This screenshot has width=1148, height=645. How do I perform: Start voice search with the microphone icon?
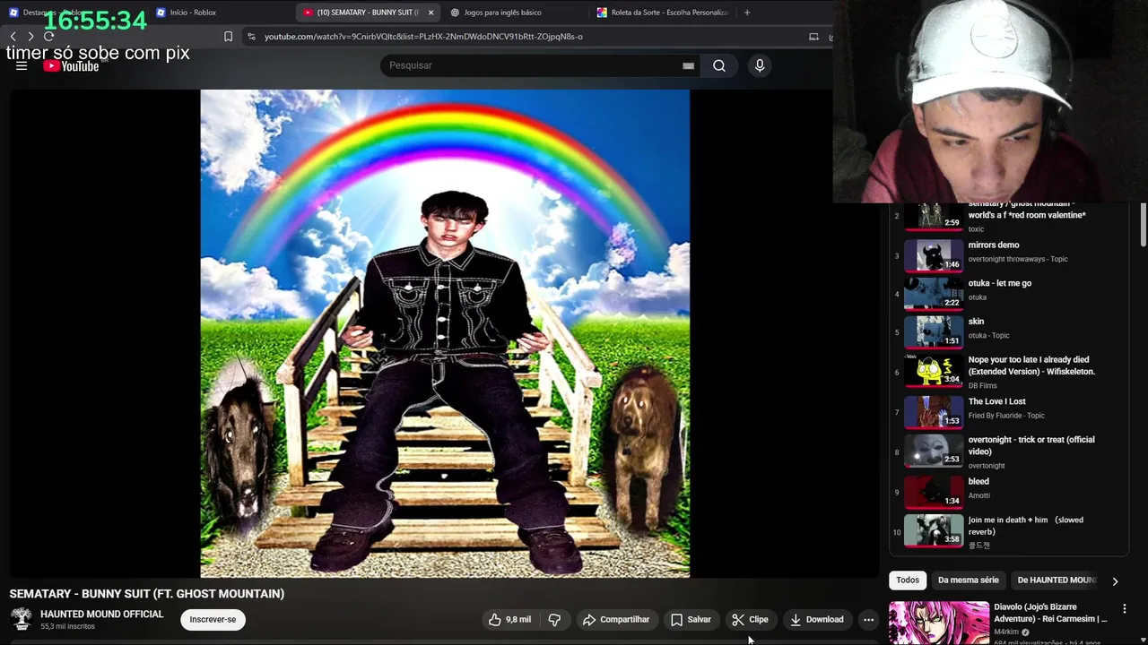(760, 65)
